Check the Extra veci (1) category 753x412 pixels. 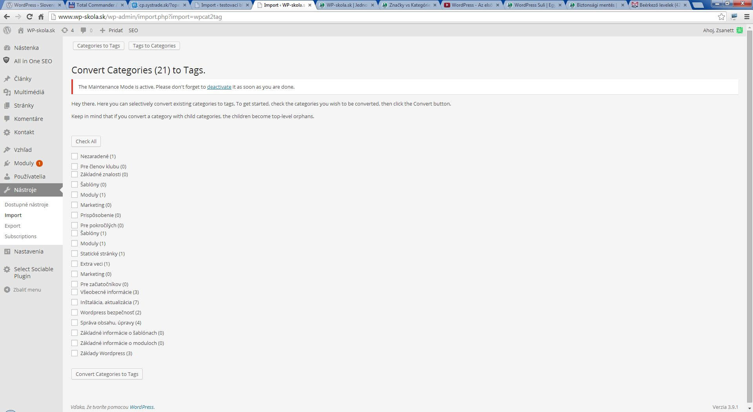tap(75, 264)
